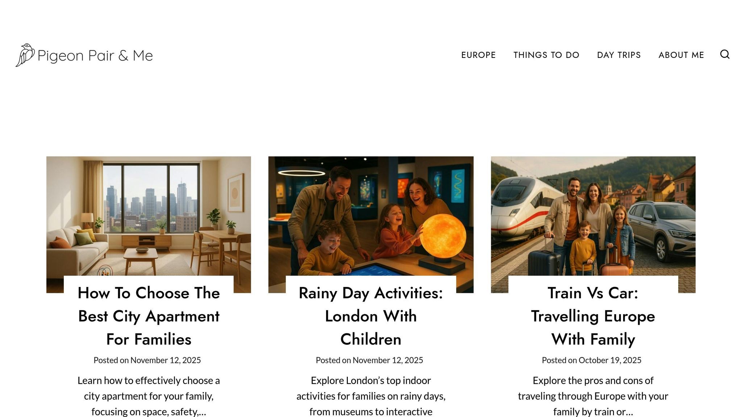Select Things To Do in navigation
742x417 pixels.
coord(546,55)
